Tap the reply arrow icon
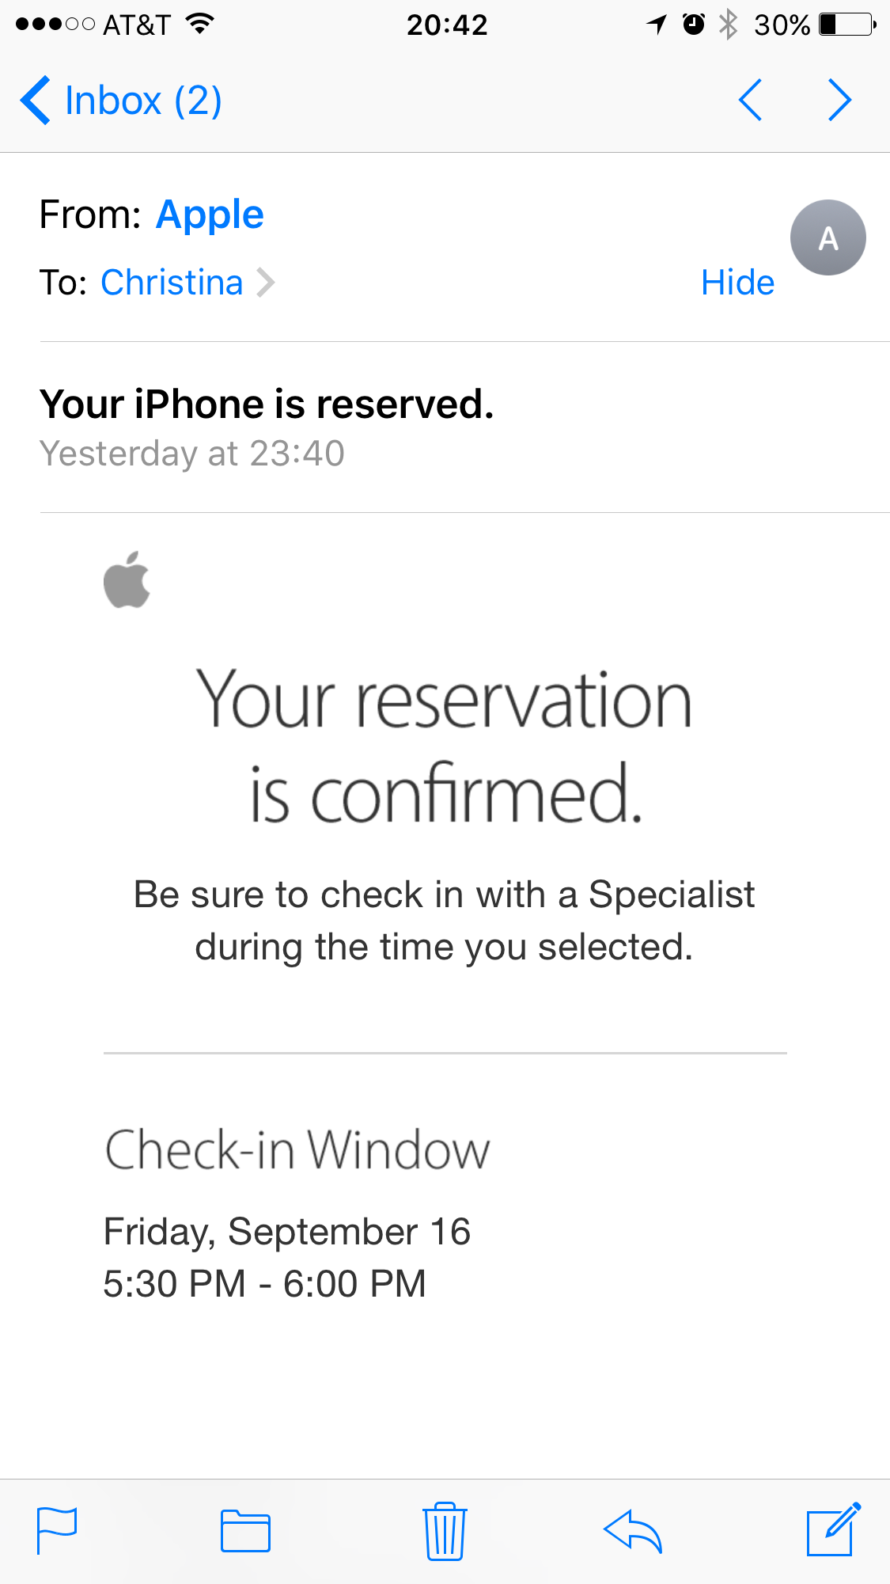Viewport: 890px width, 1584px height. pos(632,1531)
